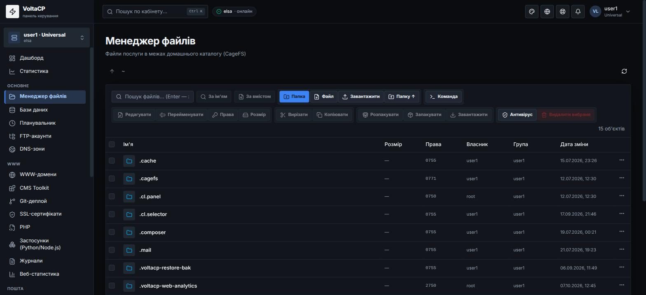The image size is (646, 295).
Task: Check the .composer folder row checkbox
Action: pyautogui.click(x=112, y=232)
